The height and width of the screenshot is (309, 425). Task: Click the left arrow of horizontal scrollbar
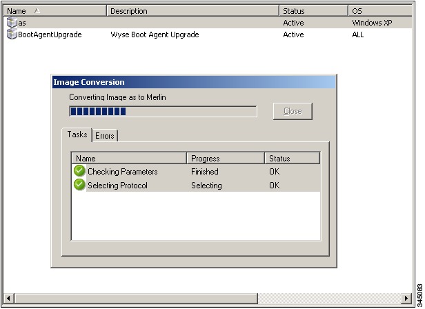8,299
